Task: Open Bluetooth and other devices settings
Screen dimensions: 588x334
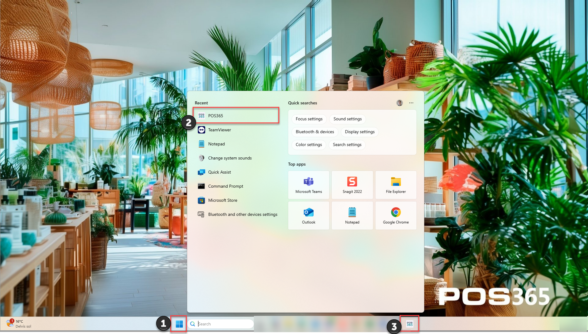Action: 236,214
